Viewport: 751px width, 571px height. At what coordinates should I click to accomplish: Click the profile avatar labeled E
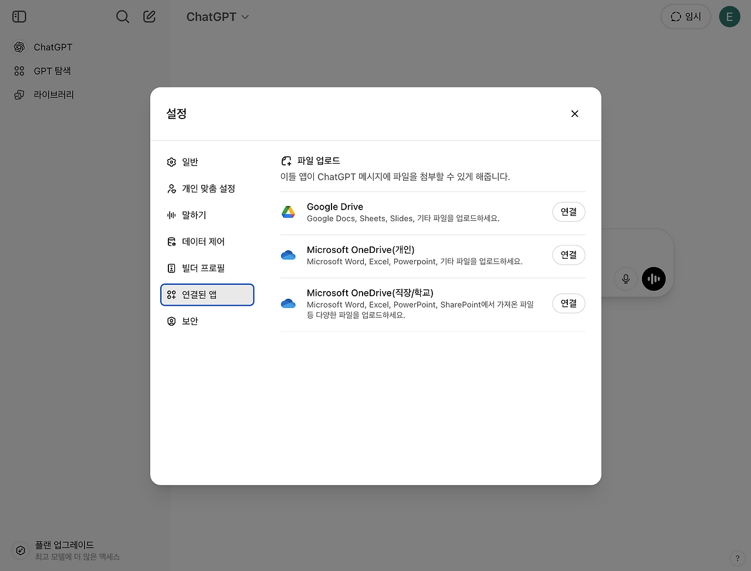click(729, 16)
